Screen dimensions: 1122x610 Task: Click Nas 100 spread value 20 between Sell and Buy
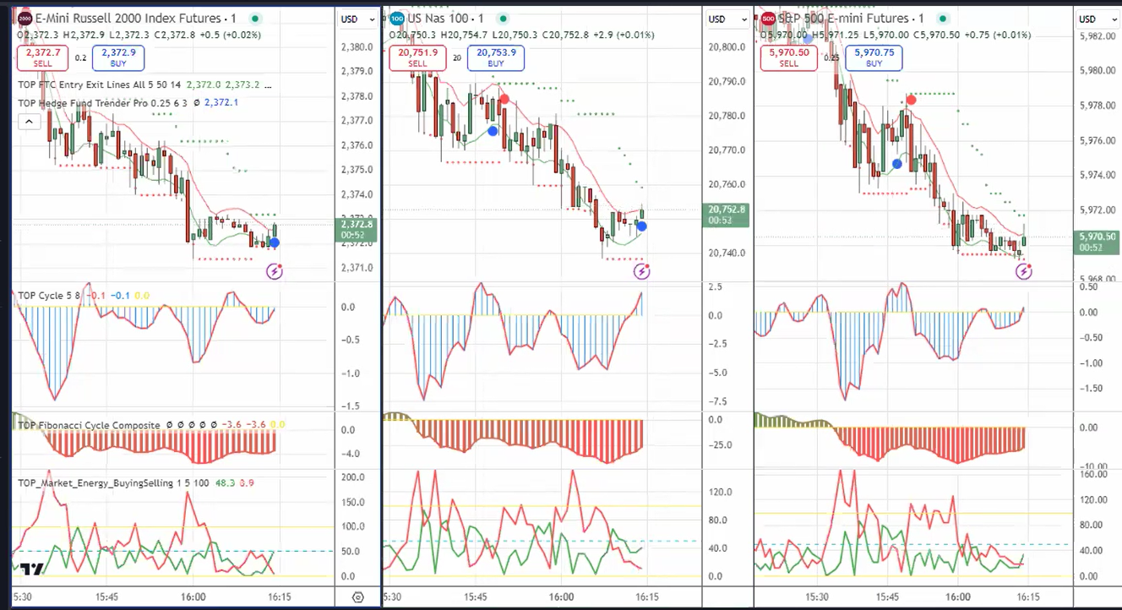tap(457, 58)
